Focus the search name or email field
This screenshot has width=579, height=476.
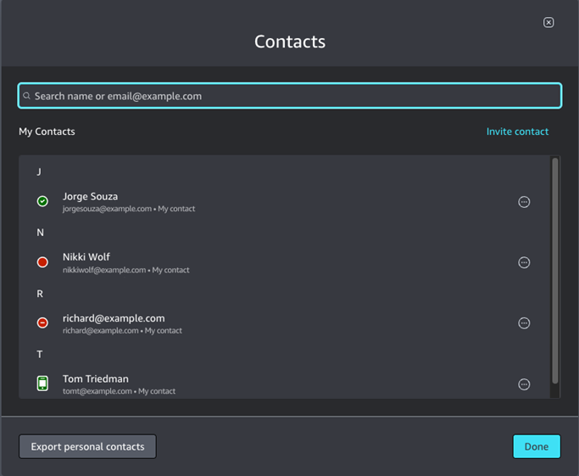288,96
